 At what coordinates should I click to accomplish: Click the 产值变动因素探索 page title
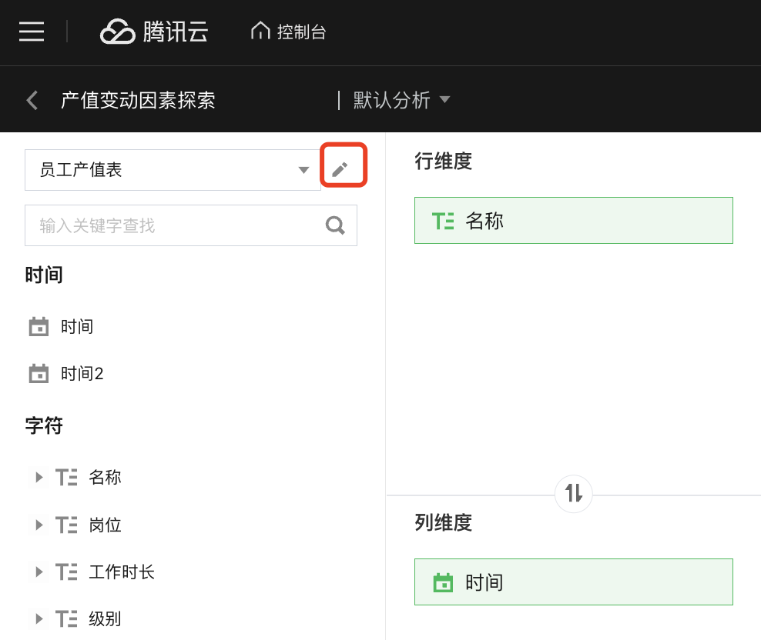(x=138, y=100)
